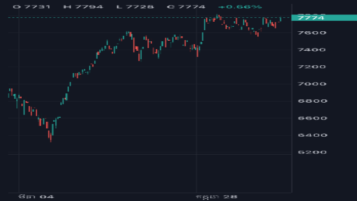Click the +0.66% change percentage

coord(240,7)
